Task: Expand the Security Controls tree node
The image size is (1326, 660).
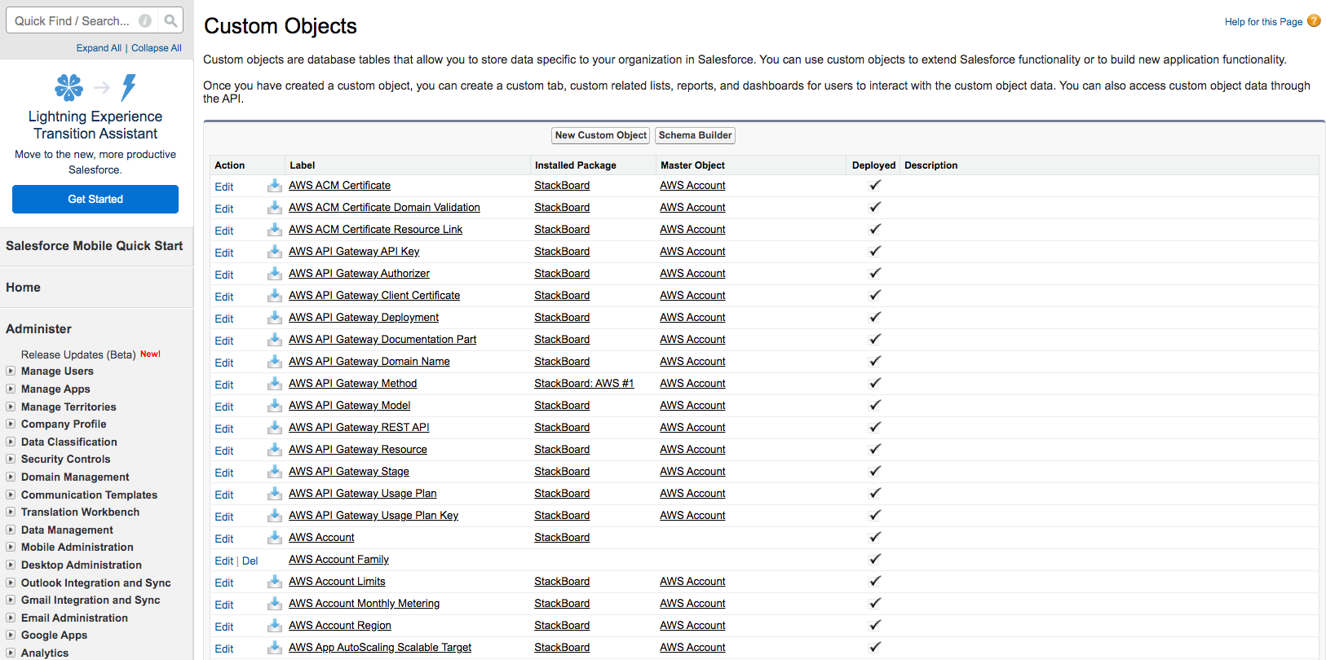Action: click(11, 460)
